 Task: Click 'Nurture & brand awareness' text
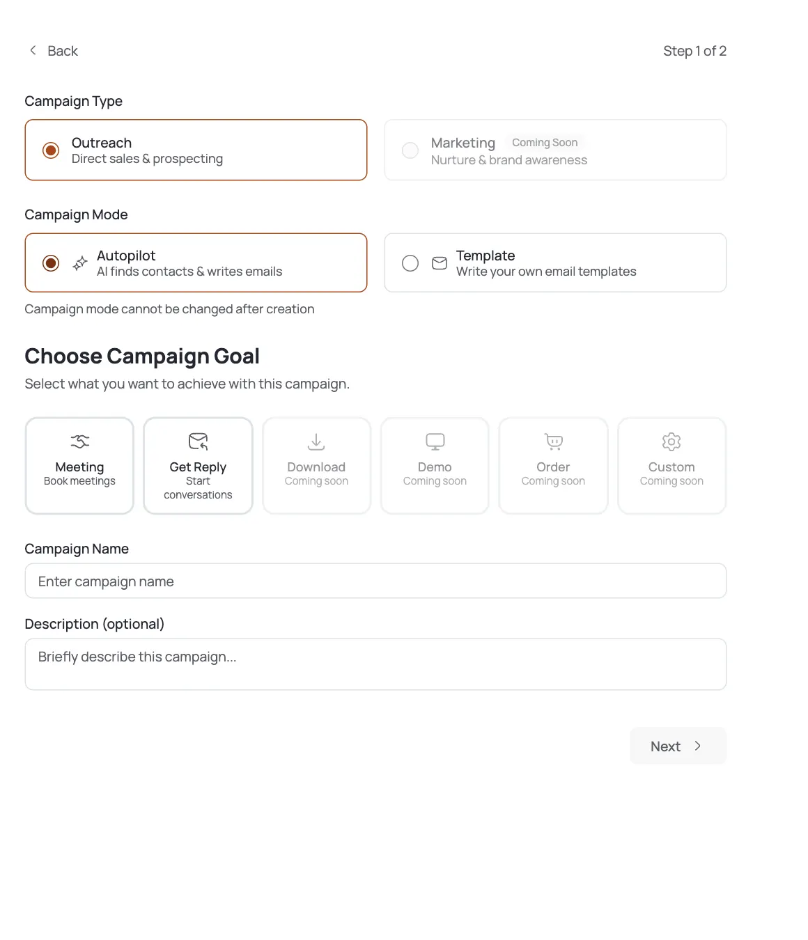pos(509,160)
